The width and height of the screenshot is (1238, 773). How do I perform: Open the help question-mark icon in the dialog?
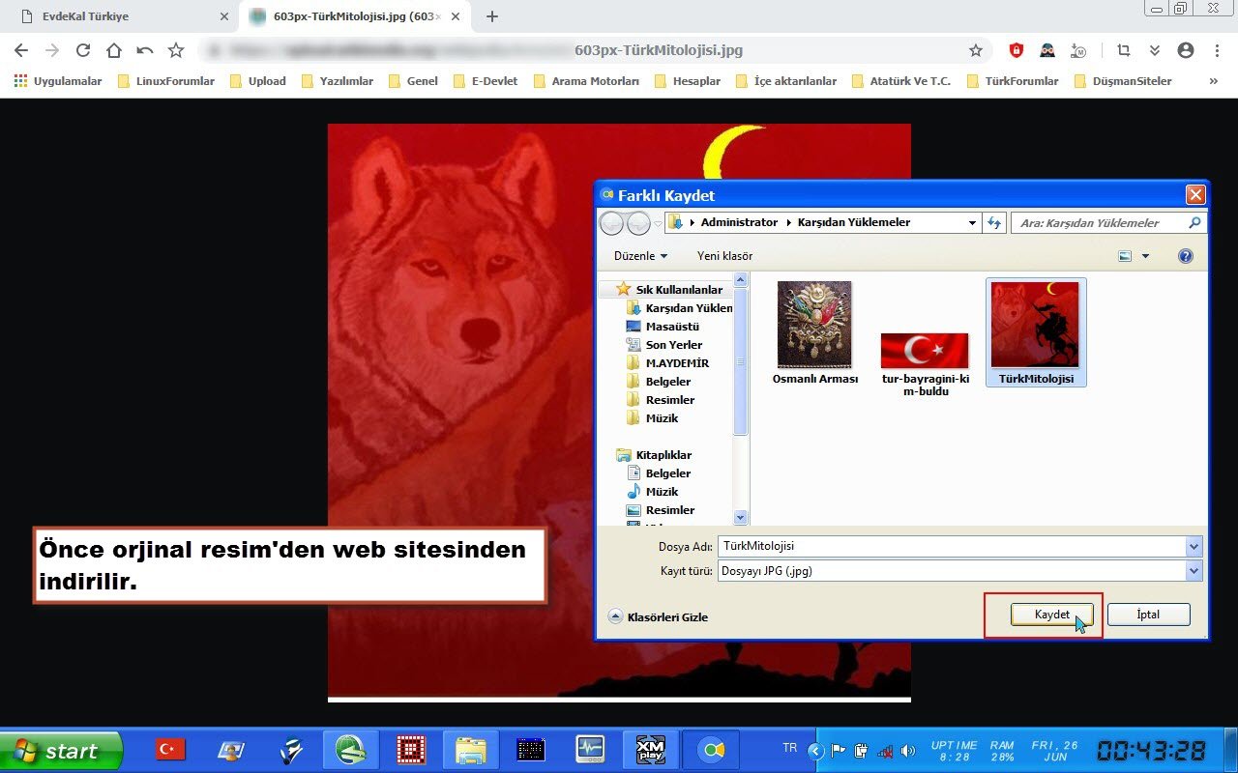pyautogui.click(x=1186, y=256)
